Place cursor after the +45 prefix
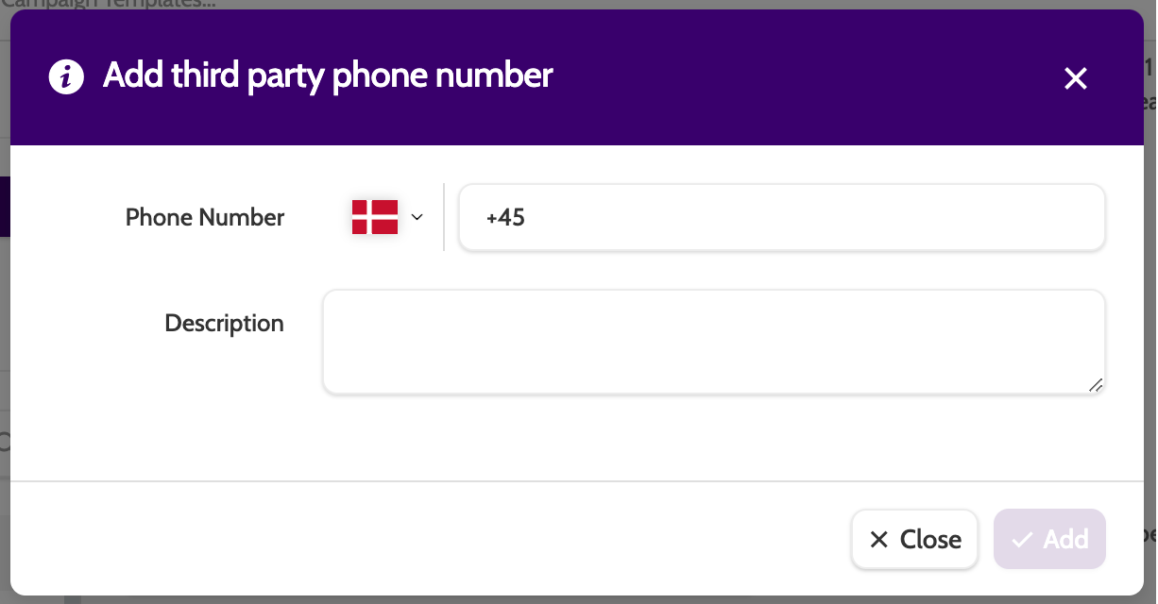1158x604 pixels. point(527,218)
